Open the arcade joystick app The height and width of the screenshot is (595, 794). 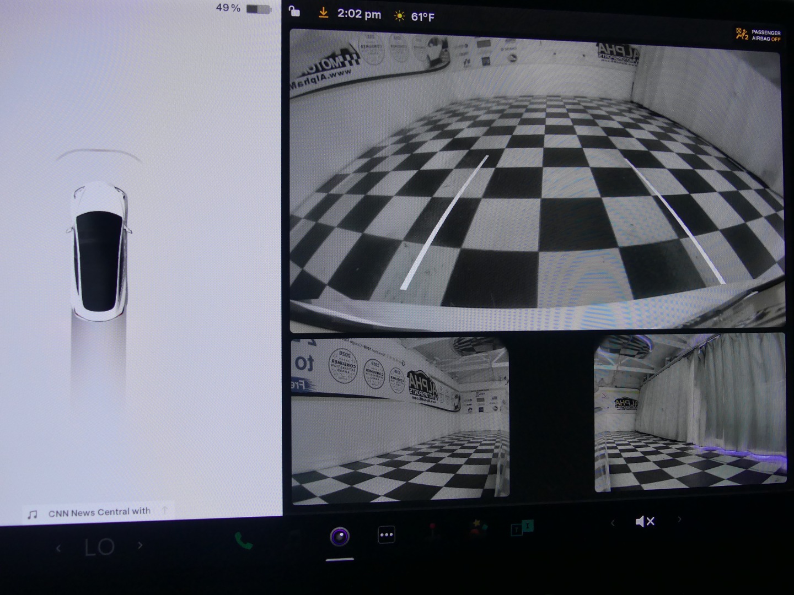click(x=433, y=532)
